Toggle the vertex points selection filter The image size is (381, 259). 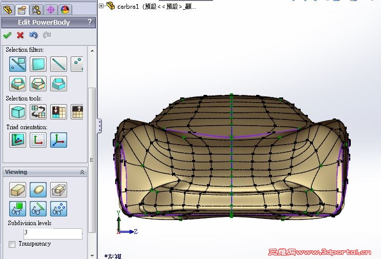click(77, 64)
